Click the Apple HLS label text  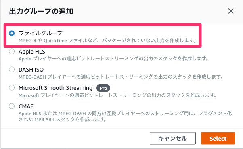[x=32, y=52]
